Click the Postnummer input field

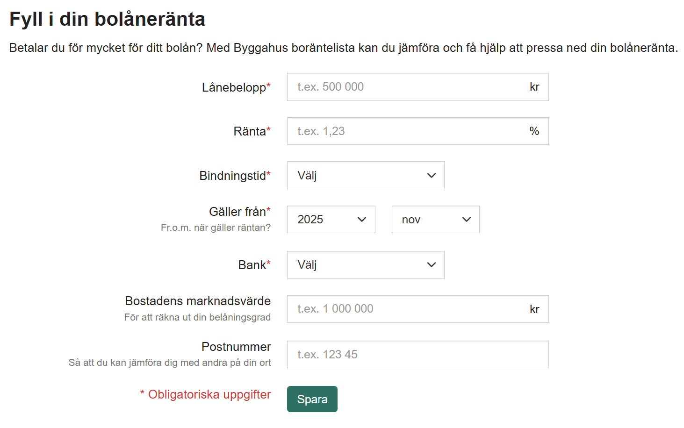[417, 355]
